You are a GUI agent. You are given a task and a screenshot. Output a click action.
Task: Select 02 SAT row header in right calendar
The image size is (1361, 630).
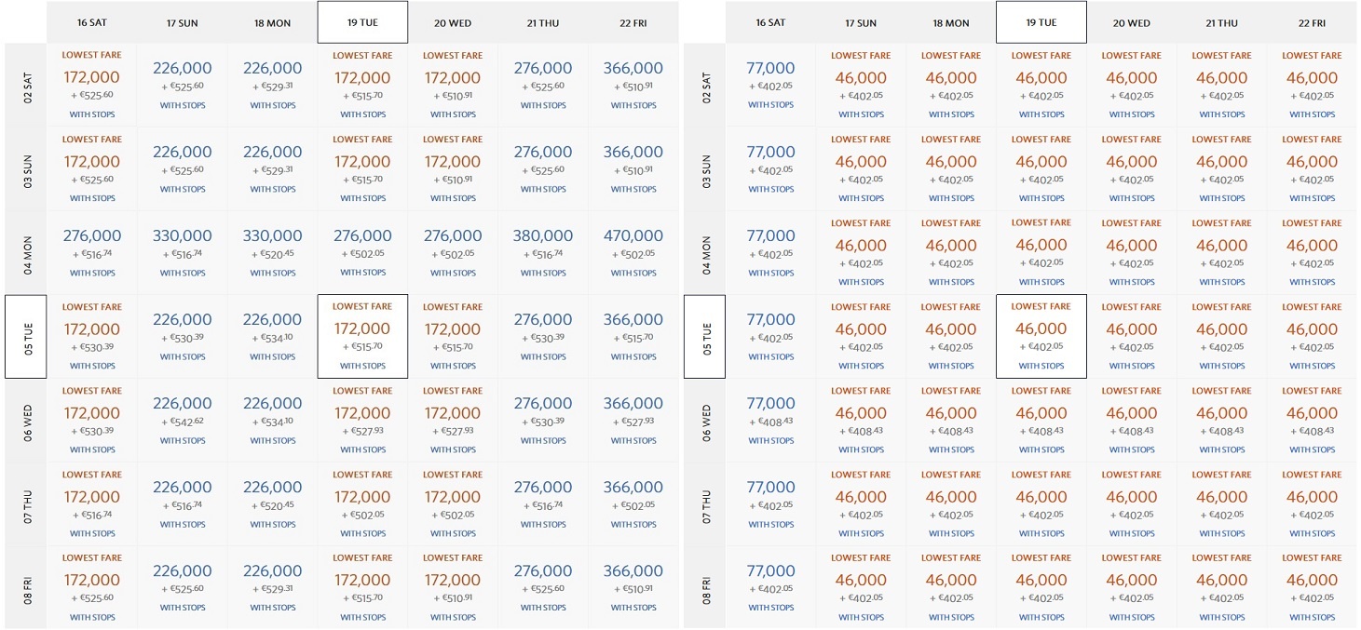704,85
